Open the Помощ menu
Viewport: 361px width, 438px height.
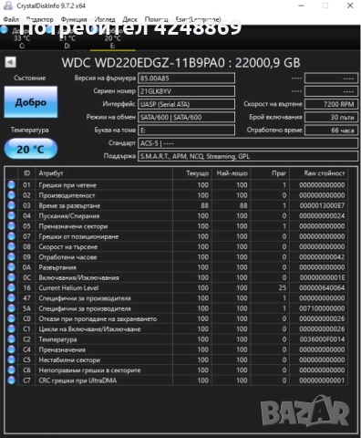coord(156,19)
